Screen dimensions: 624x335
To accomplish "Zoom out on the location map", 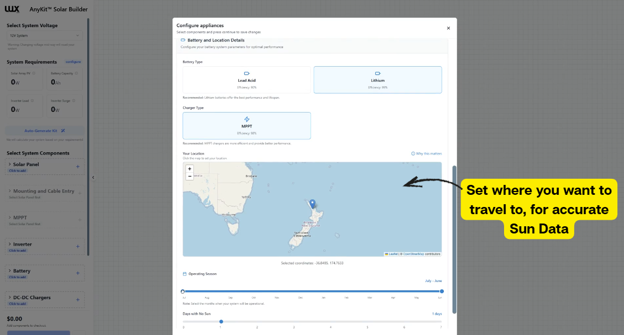I will coord(190,176).
